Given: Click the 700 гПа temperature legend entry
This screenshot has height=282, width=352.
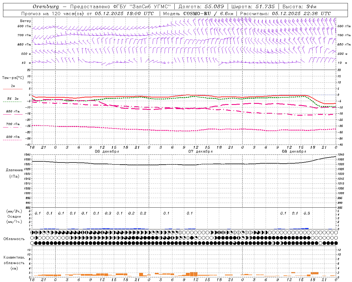Looking at the screenshot, I should coord(13,124).
